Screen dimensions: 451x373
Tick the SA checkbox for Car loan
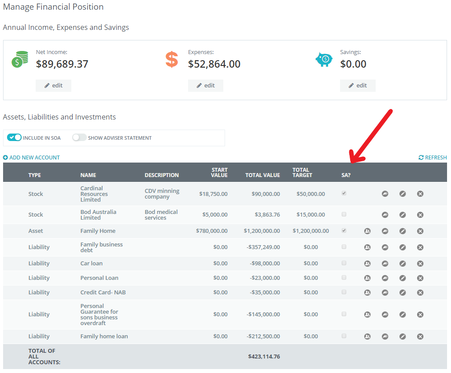pos(344,263)
